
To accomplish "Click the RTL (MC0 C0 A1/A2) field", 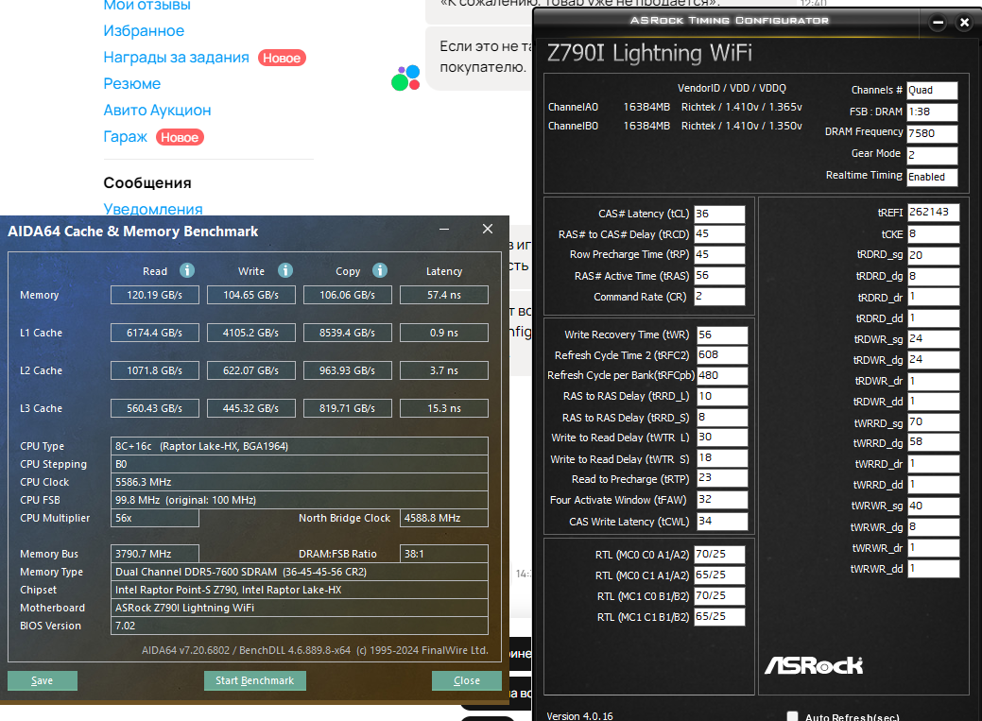I will 719,555.
